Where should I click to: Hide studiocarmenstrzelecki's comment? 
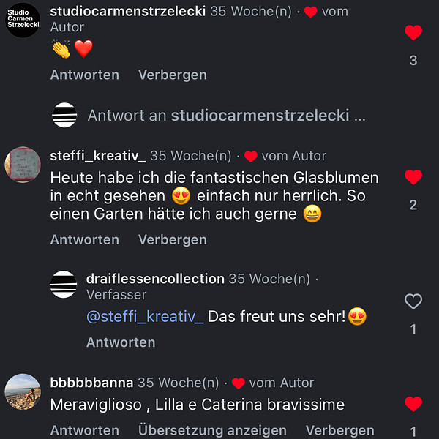pos(173,75)
